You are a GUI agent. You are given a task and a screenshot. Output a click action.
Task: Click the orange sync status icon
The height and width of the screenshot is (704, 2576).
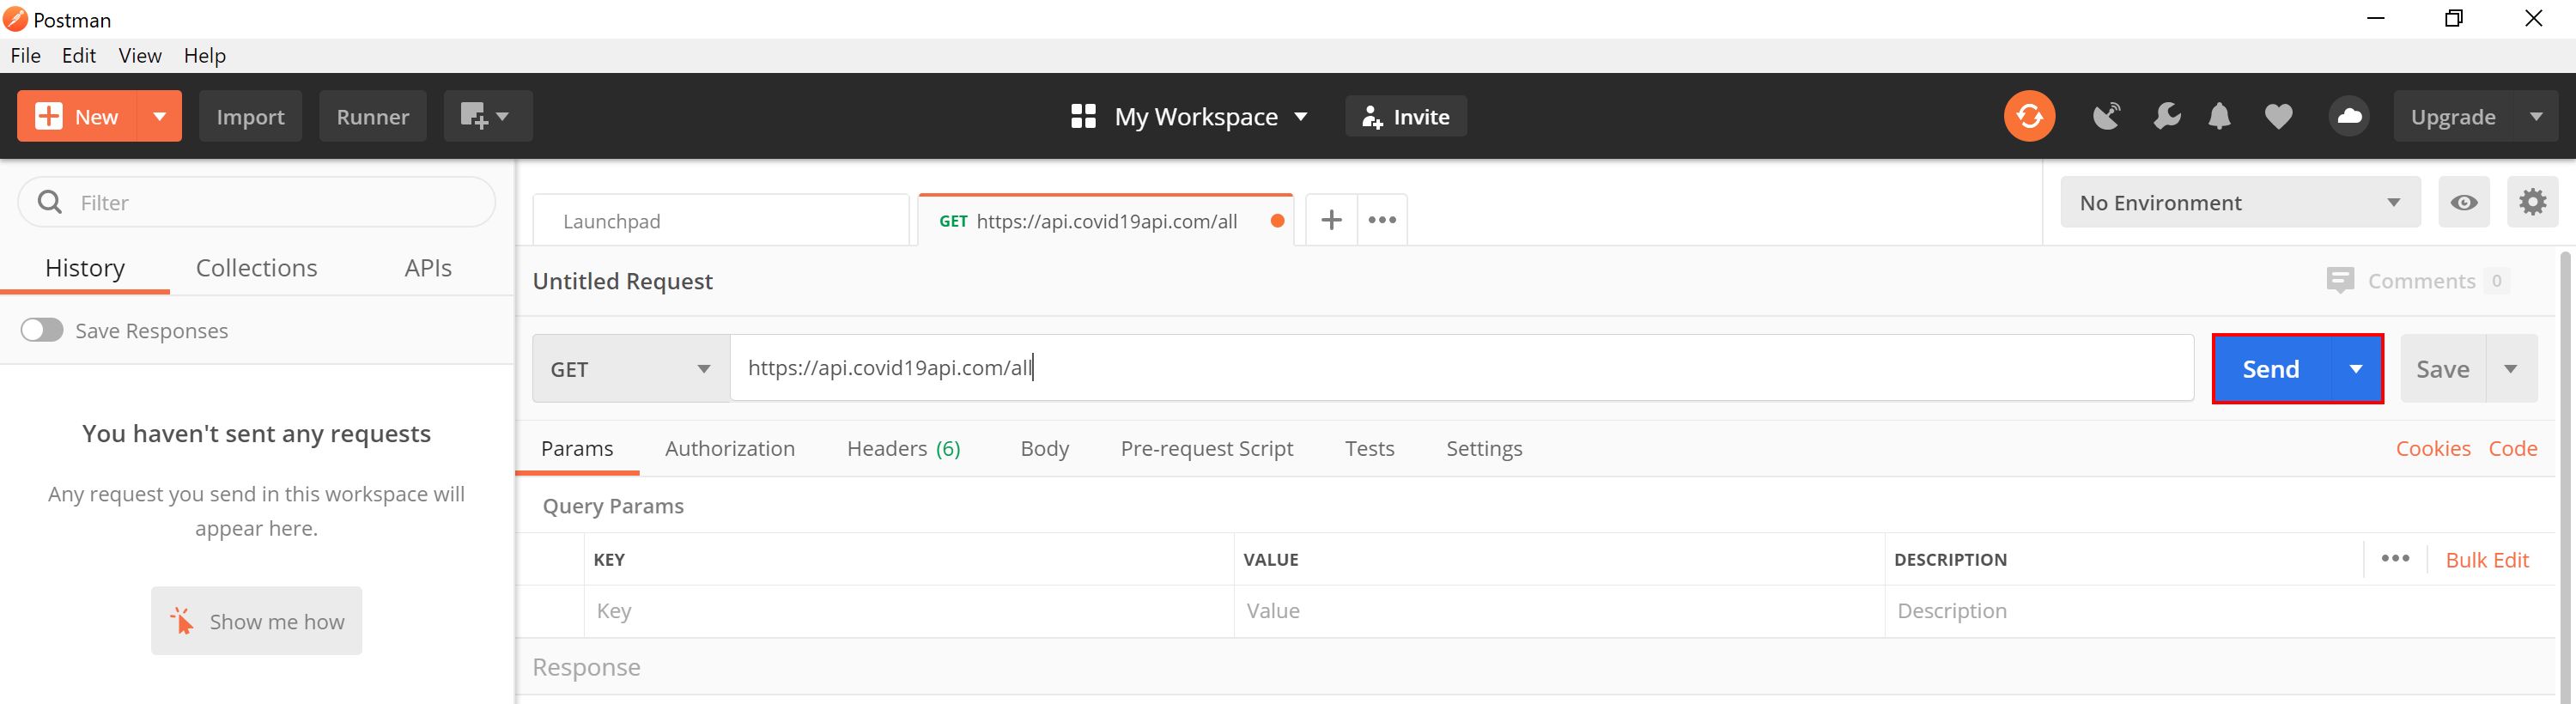click(2028, 117)
